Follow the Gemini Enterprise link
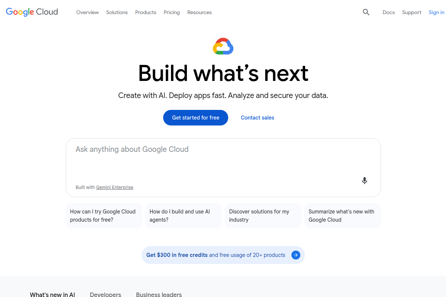Image resolution: width=446 pixels, height=297 pixels. tap(114, 187)
